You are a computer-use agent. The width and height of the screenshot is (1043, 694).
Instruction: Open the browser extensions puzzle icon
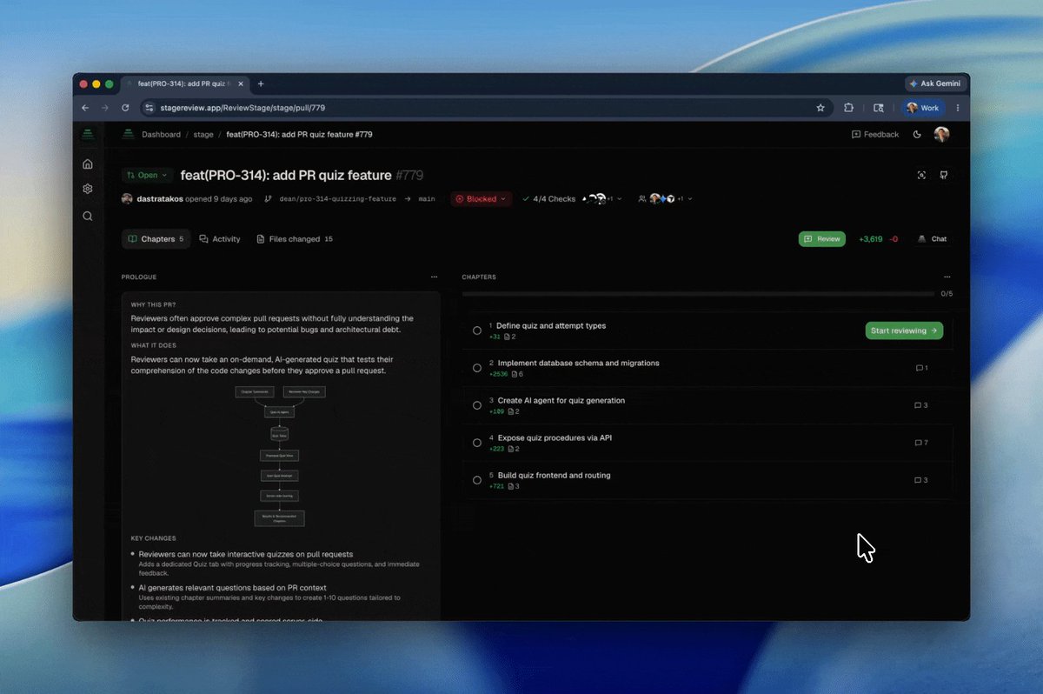(x=848, y=108)
